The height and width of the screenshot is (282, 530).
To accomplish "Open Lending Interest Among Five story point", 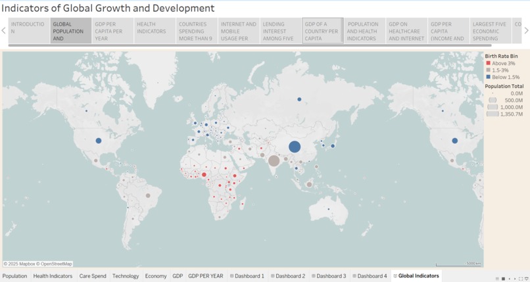I will click(281, 31).
